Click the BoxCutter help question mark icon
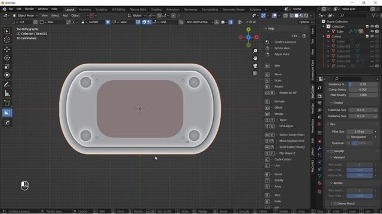Viewport: 382px width, 214px height. (240, 22)
